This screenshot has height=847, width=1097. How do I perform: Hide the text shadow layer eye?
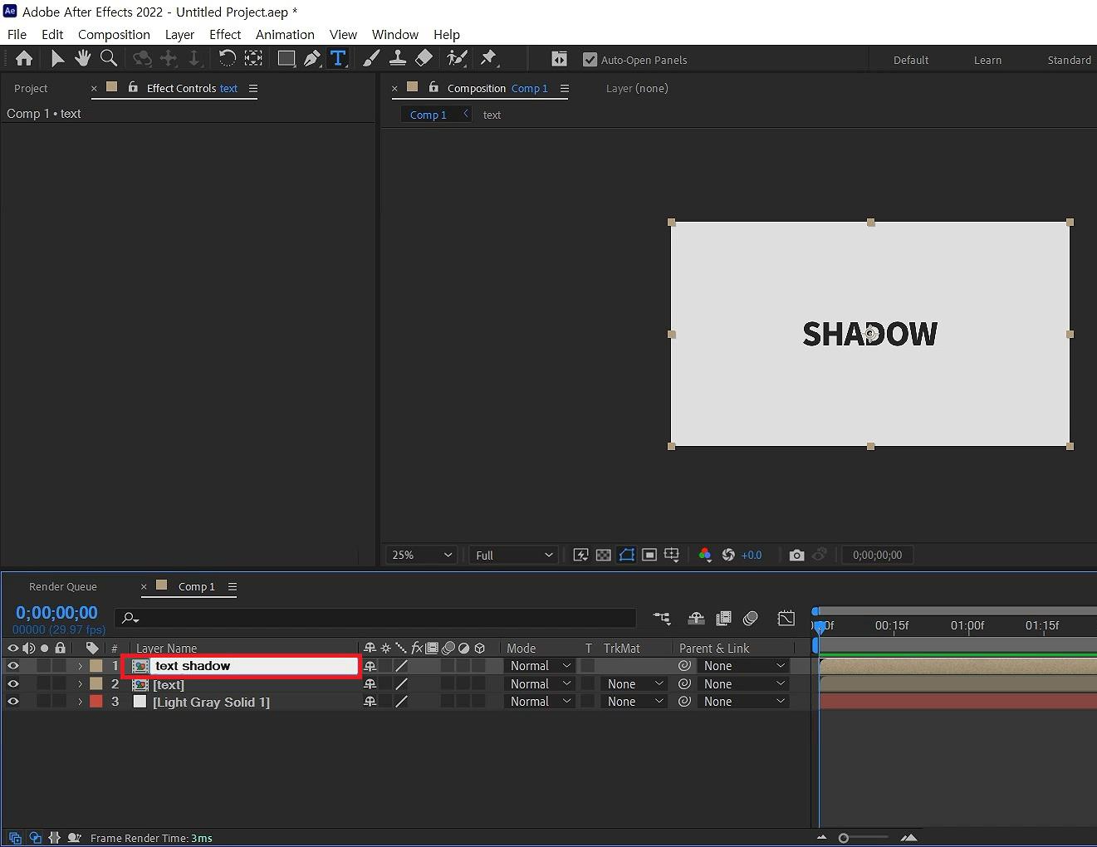pos(12,665)
